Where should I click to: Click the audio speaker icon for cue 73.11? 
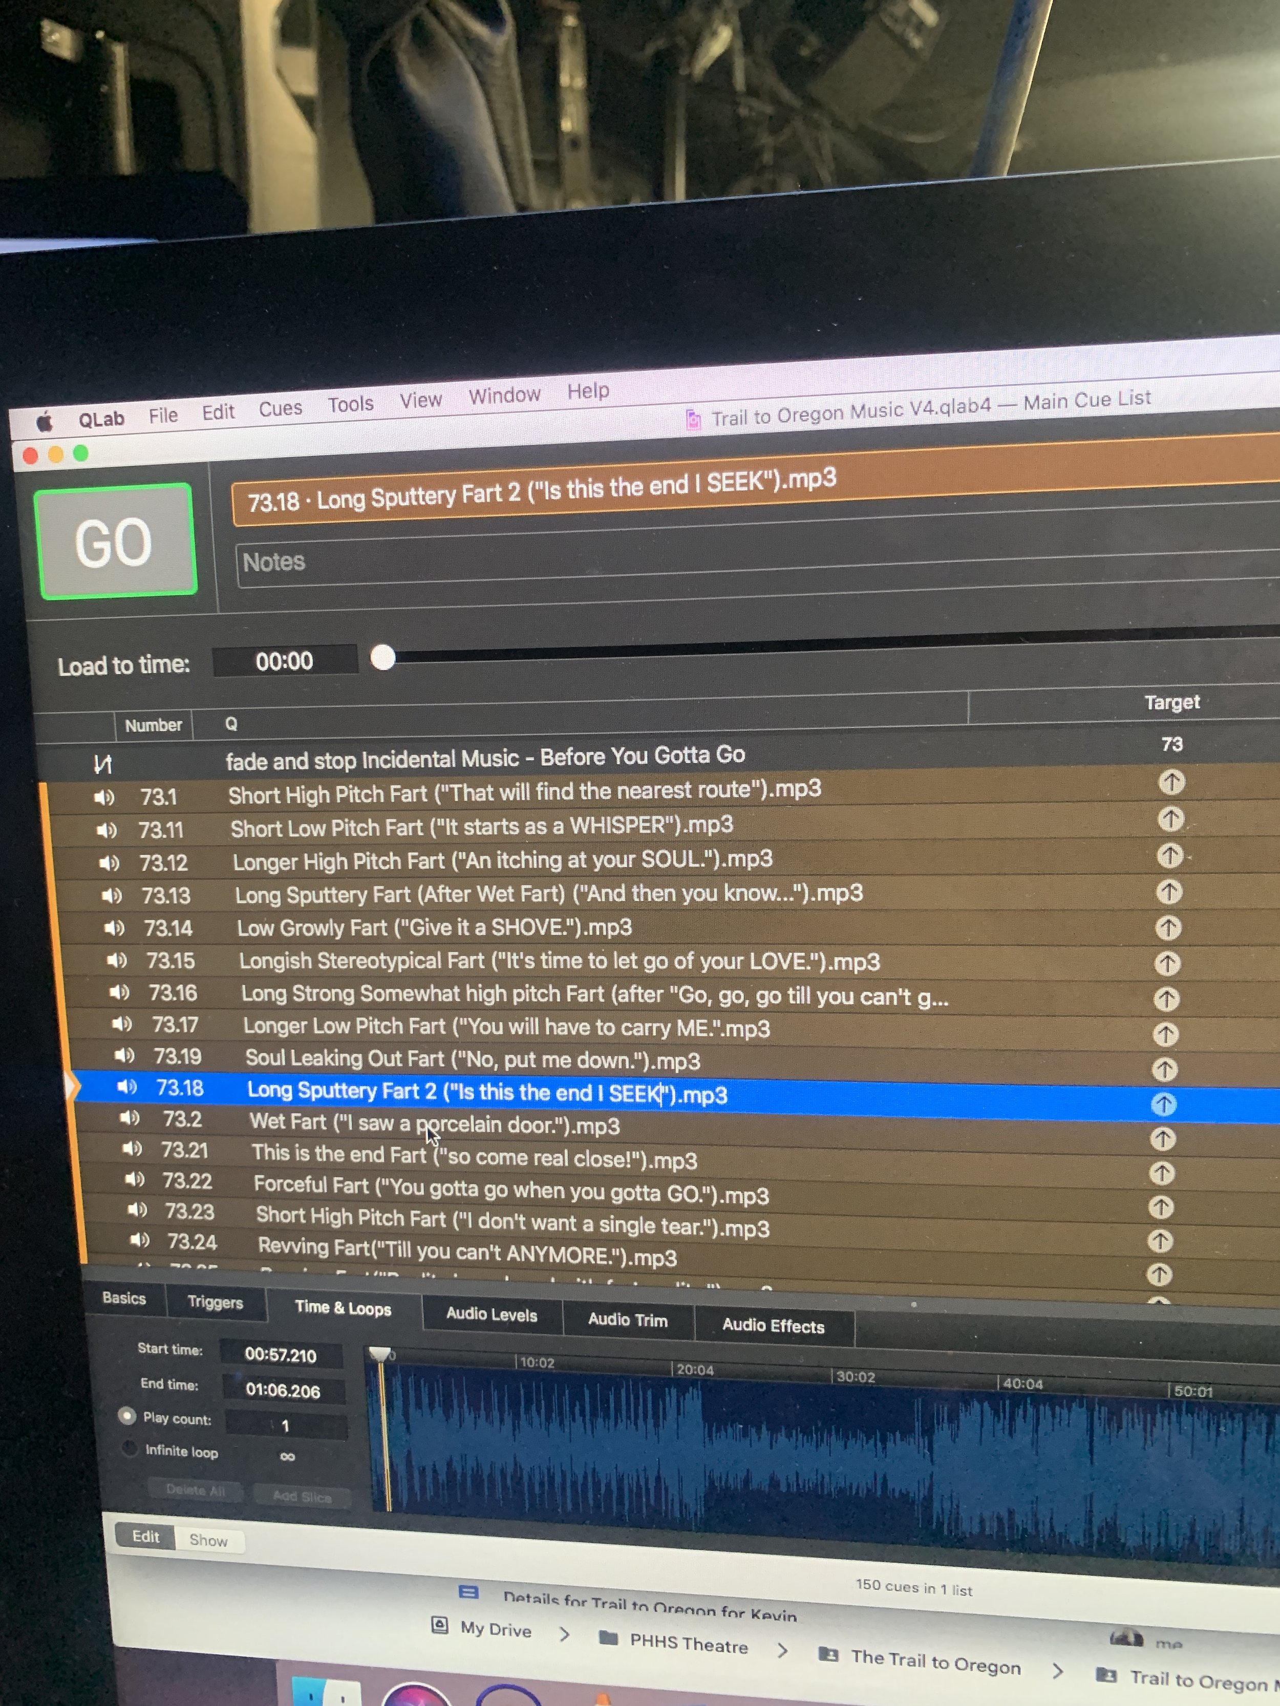click(106, 831)
